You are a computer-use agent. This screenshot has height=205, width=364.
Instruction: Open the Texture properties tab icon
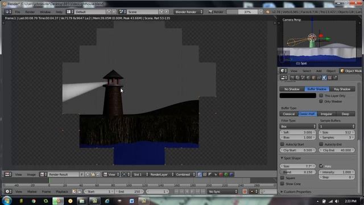click(x=330, y=78)
